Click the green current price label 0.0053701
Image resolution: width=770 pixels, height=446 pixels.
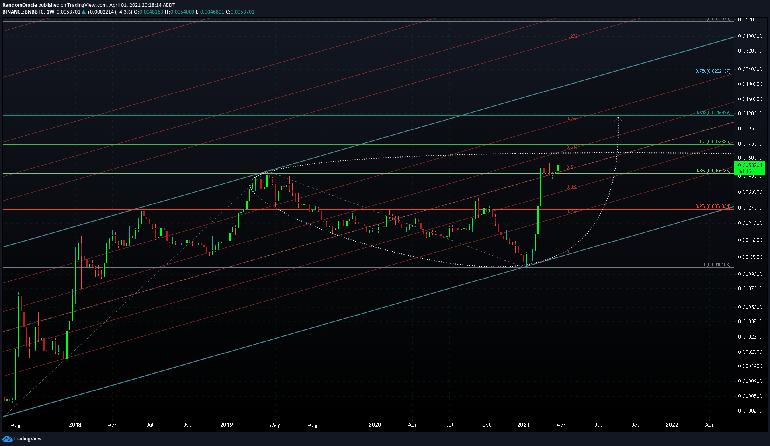[x=750, y=165]
